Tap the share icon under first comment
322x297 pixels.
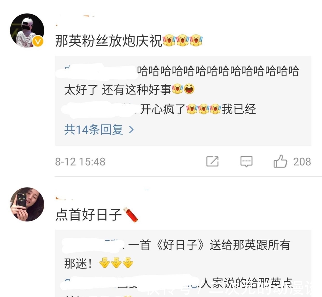(x=212, y=161)
